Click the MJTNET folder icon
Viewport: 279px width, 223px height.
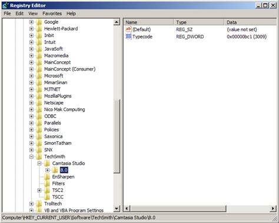click(x=39, y=89)
